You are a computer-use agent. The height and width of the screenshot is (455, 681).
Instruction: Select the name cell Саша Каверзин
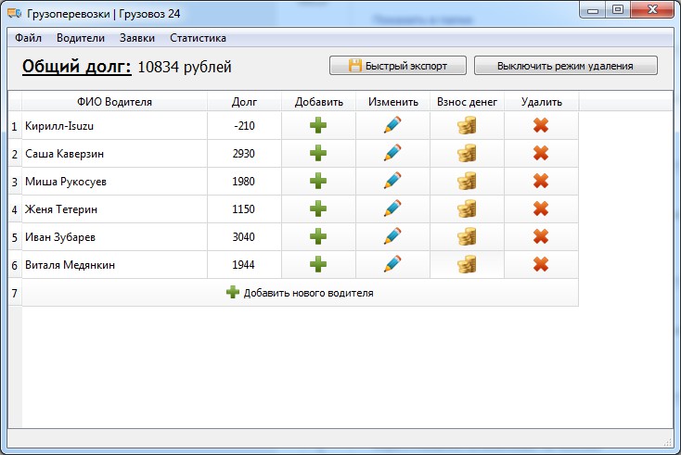pyautogui.click(x=115, y=154)
